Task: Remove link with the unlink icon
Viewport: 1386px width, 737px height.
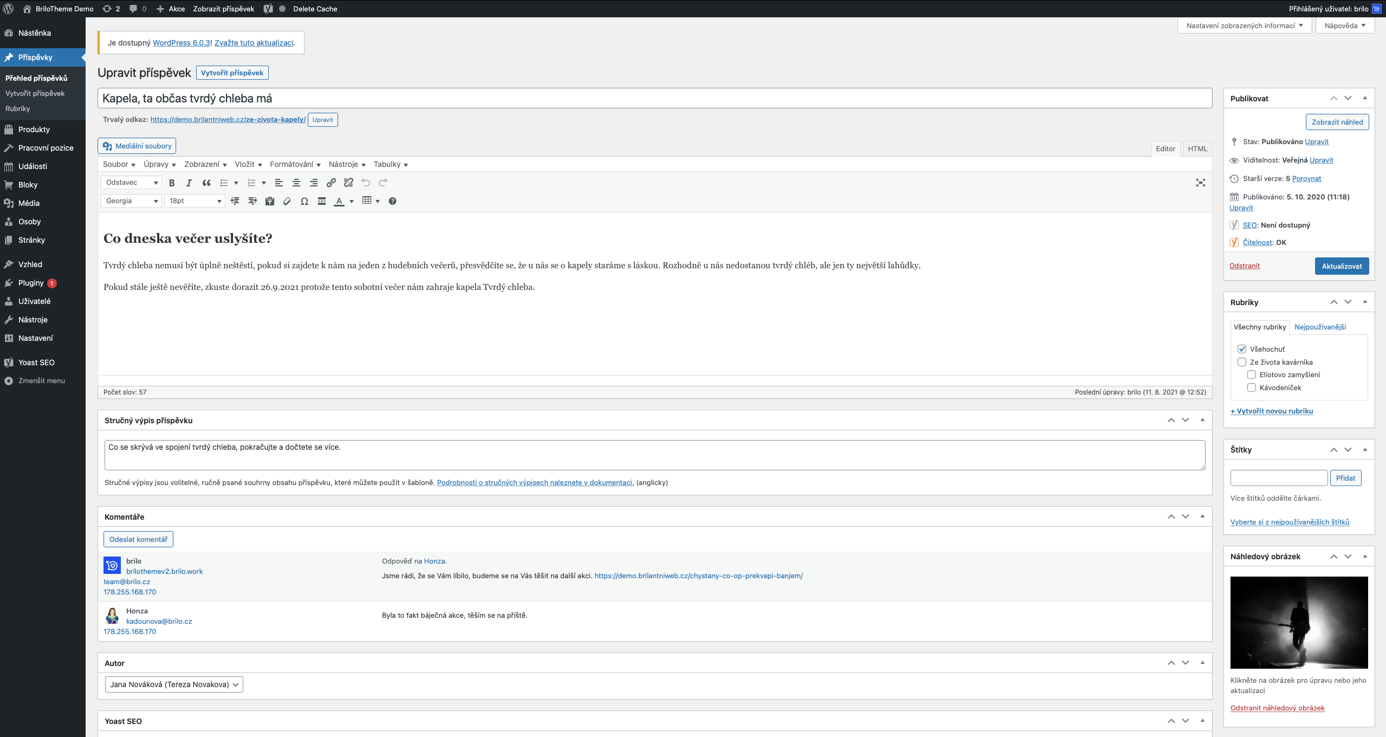Action: click(x=348, y=183)
